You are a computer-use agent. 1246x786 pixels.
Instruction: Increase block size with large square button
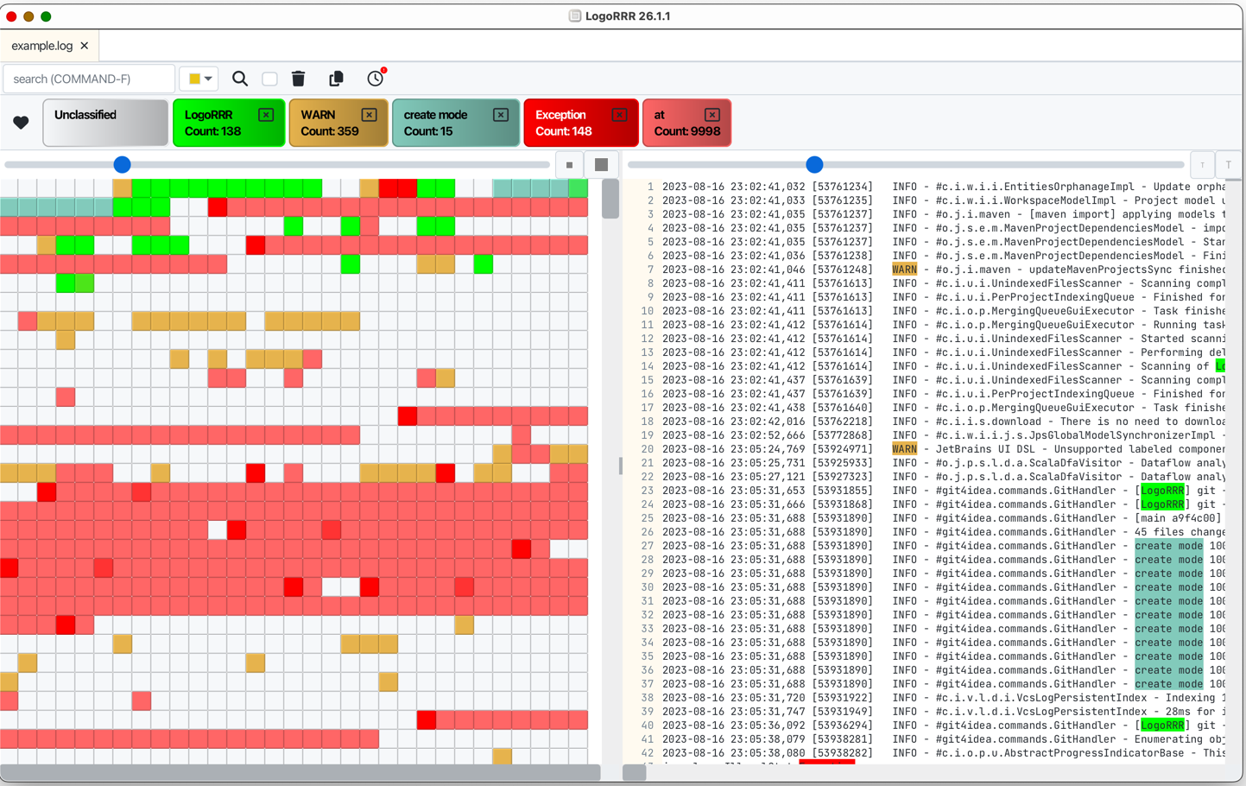pyautogui.click(x=602, y=165)
